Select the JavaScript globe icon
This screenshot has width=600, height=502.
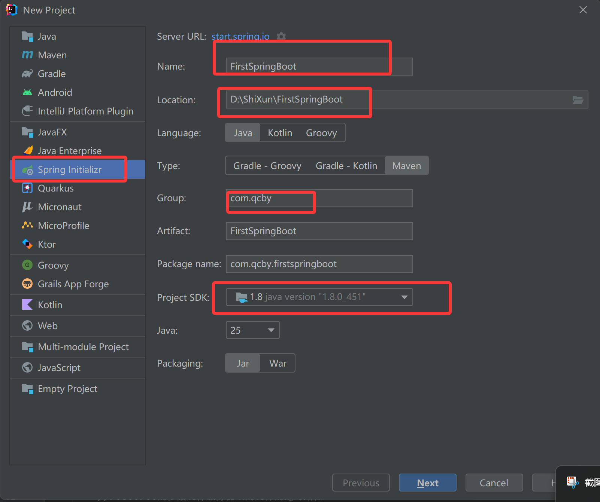(x=27, y=368)
